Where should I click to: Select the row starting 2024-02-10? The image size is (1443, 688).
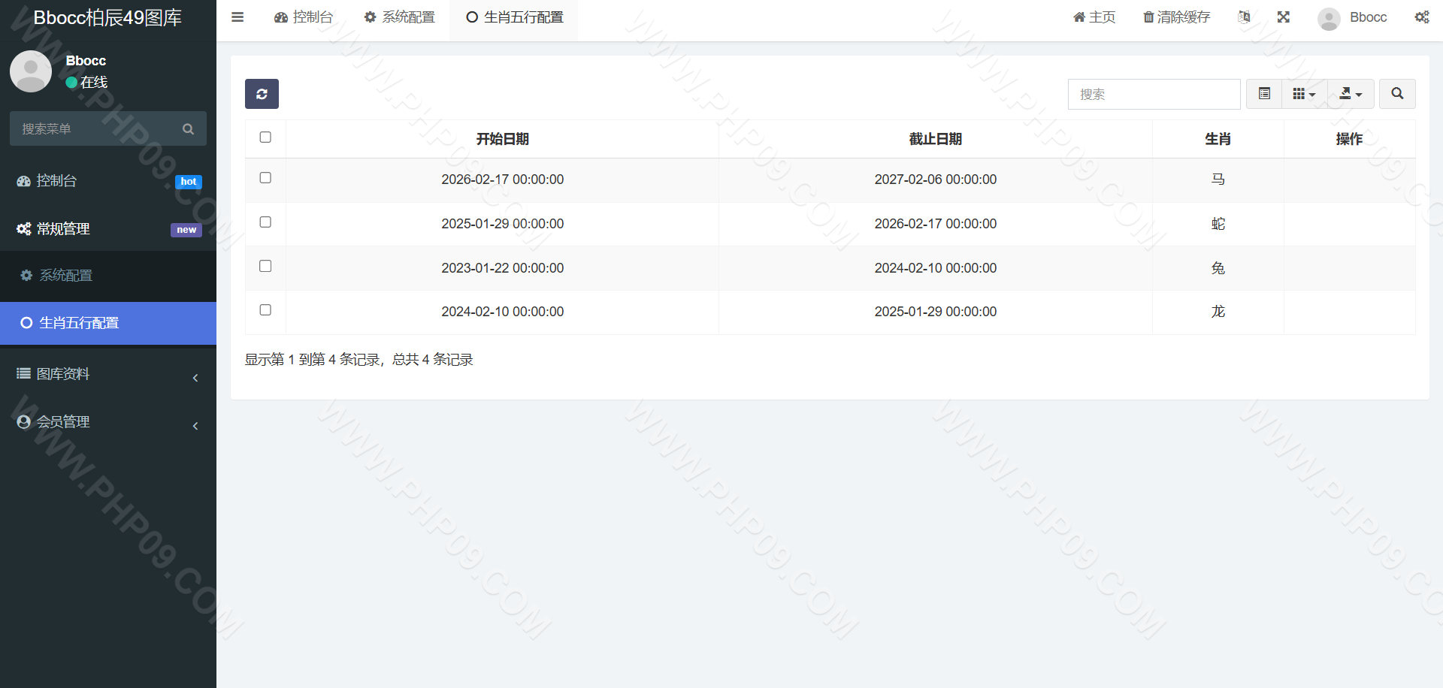(x=265, y=310)
